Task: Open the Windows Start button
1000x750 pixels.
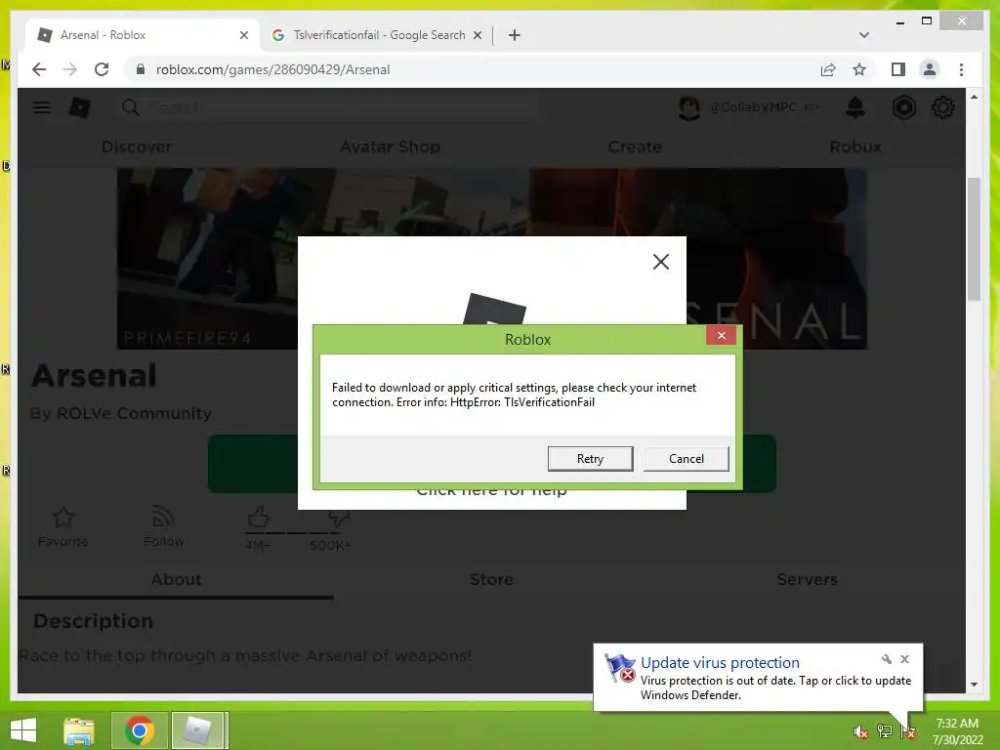Action: tap(23, 730)
